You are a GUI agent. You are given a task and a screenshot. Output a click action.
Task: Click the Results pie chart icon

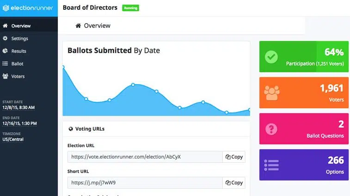point(5,51)
